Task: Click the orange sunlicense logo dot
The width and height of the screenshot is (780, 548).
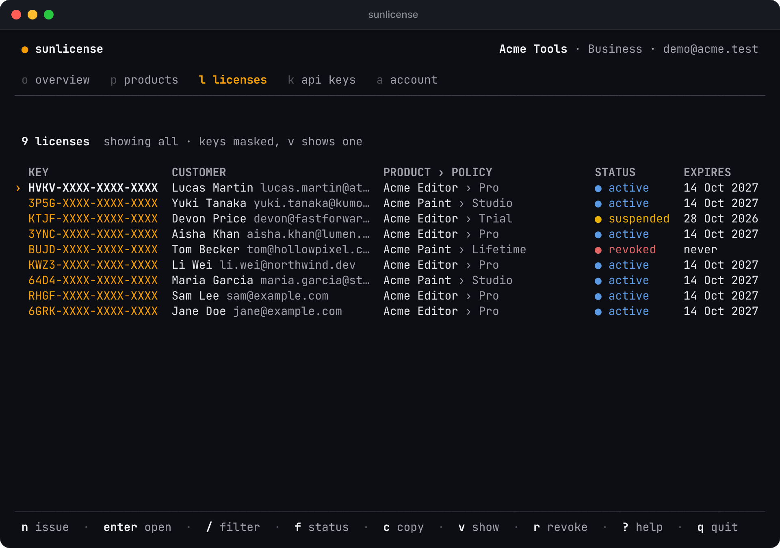Action: coord(25,50)
